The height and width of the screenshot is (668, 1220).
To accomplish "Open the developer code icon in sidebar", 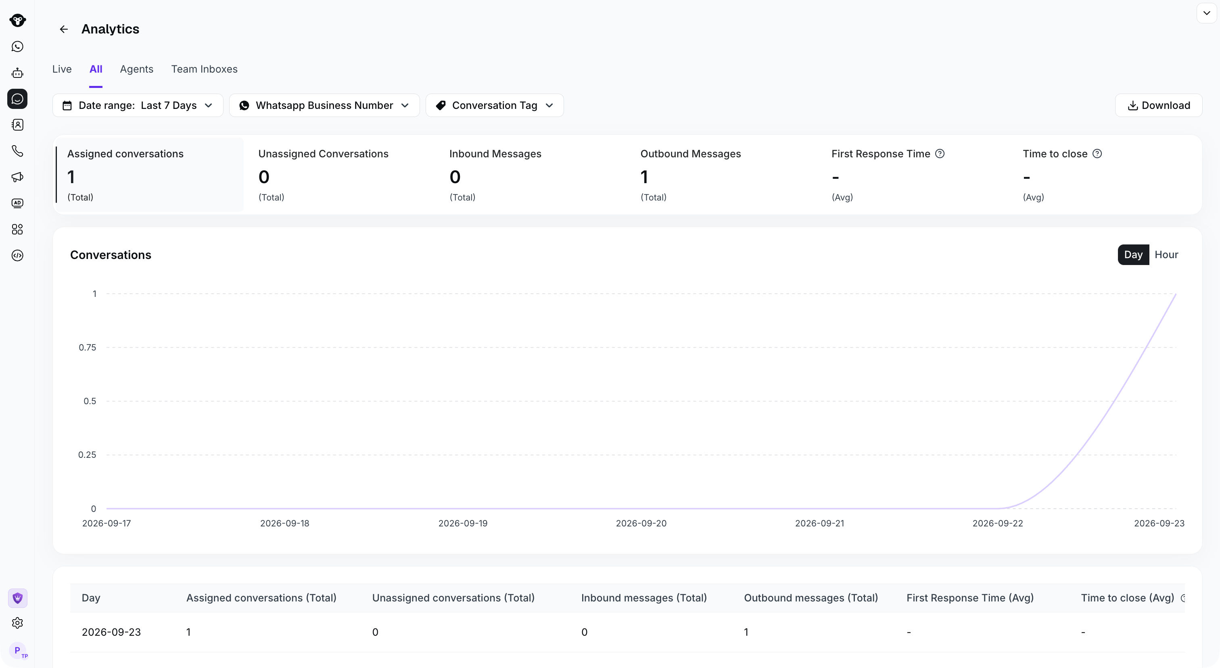I will tap(17, 256).
